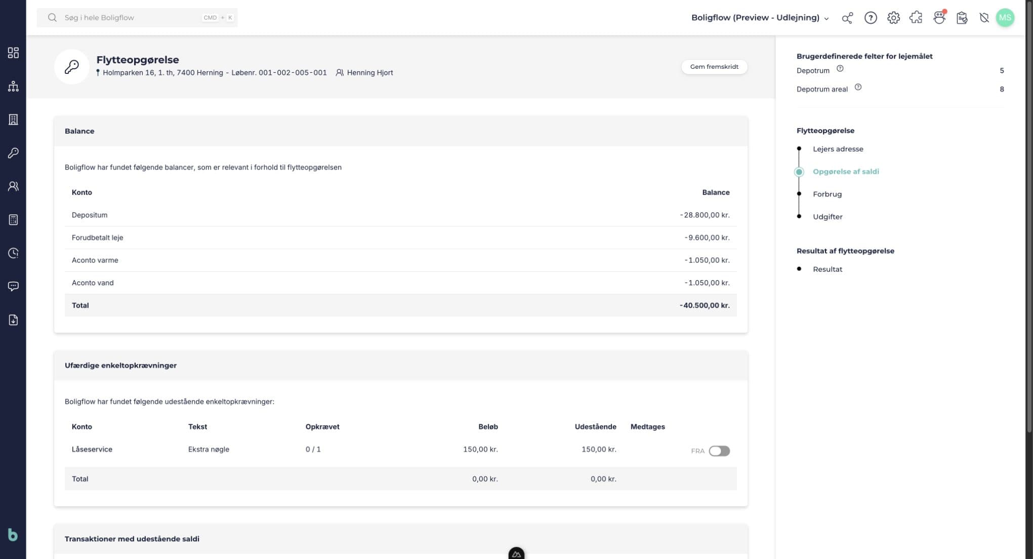Screen dimensions: 1033x559
Task: Open the document download icon in sidebar
Action: tap(13, 320)
